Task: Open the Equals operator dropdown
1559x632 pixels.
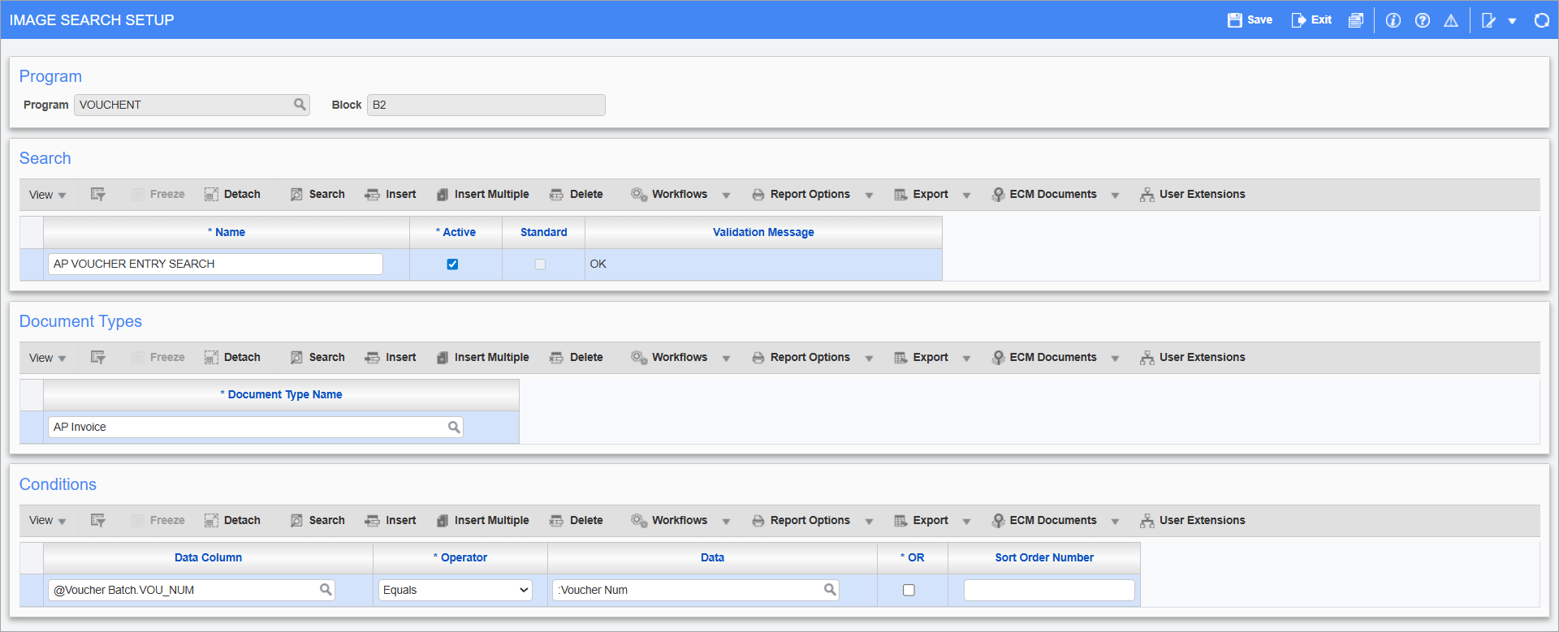Action: pos(456,590)
